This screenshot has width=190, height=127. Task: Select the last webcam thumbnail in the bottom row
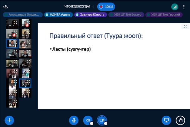(12, 102)
